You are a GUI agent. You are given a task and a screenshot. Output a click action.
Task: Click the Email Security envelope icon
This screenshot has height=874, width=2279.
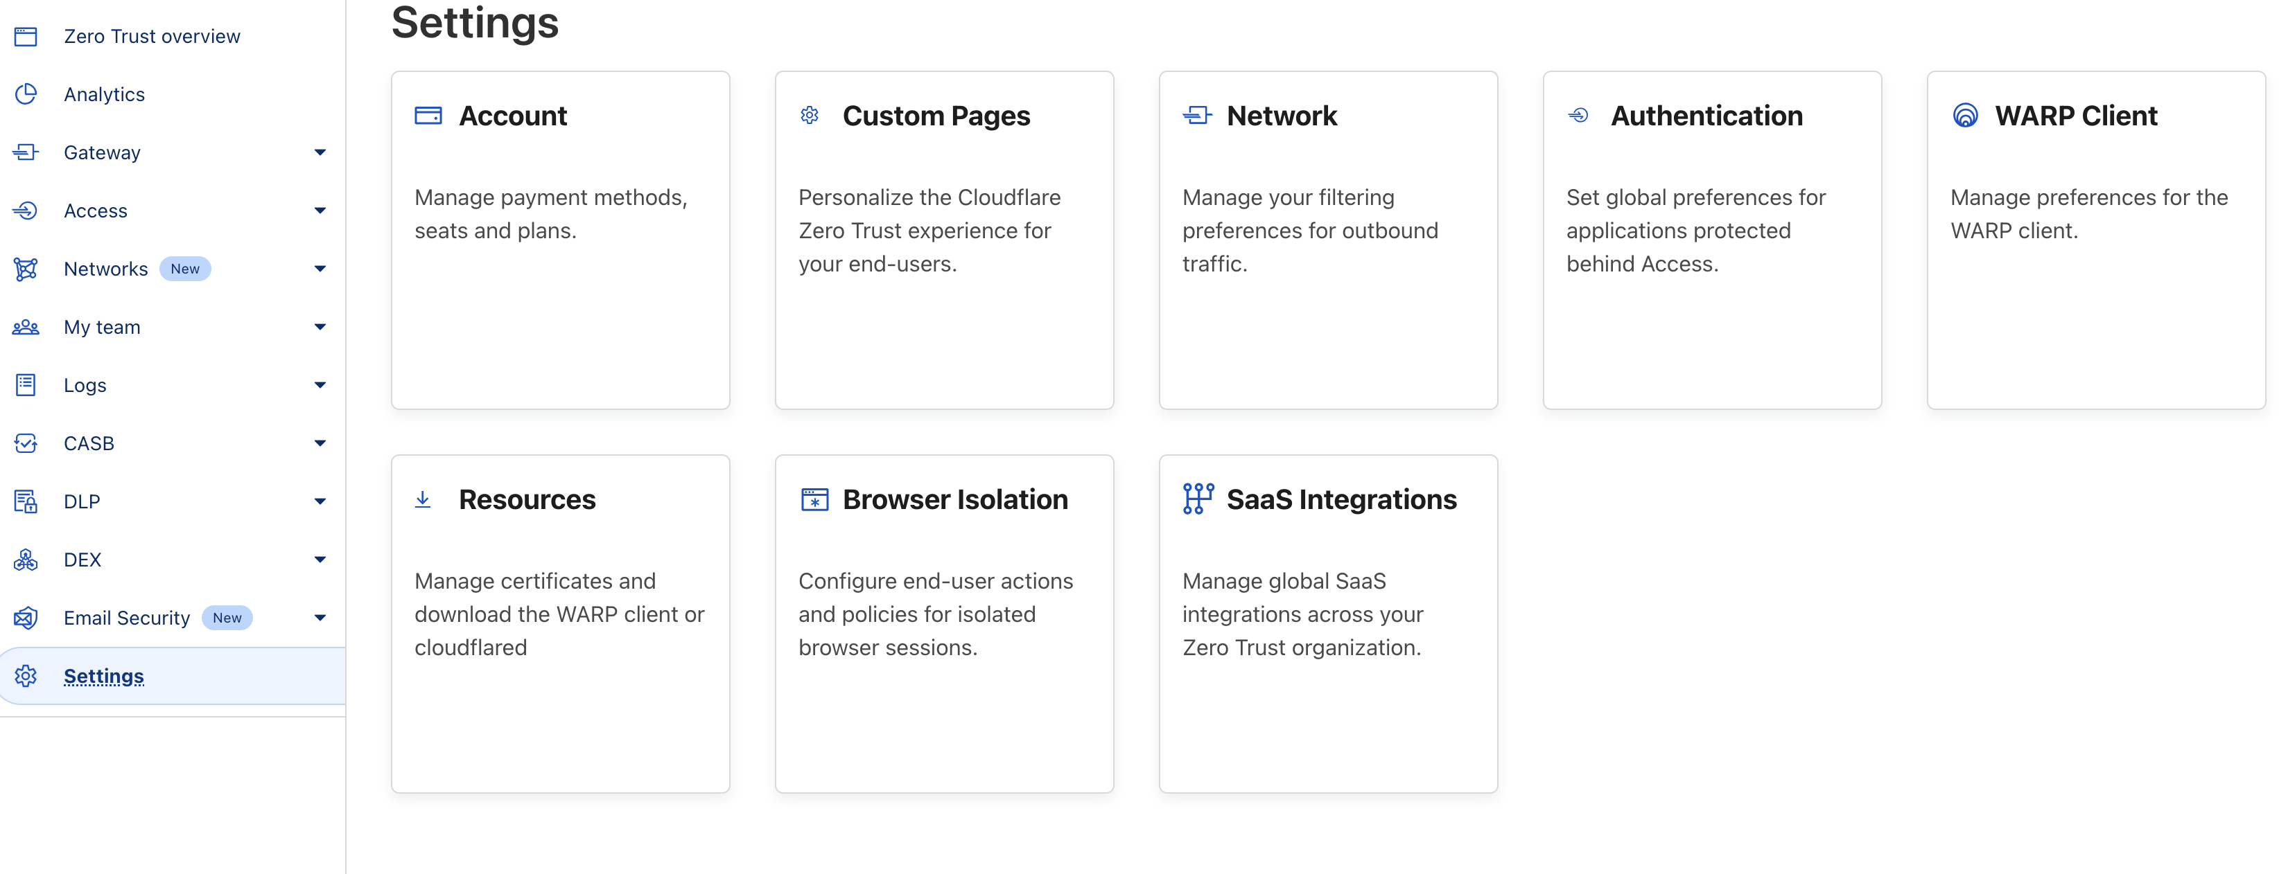click(26, 618)
